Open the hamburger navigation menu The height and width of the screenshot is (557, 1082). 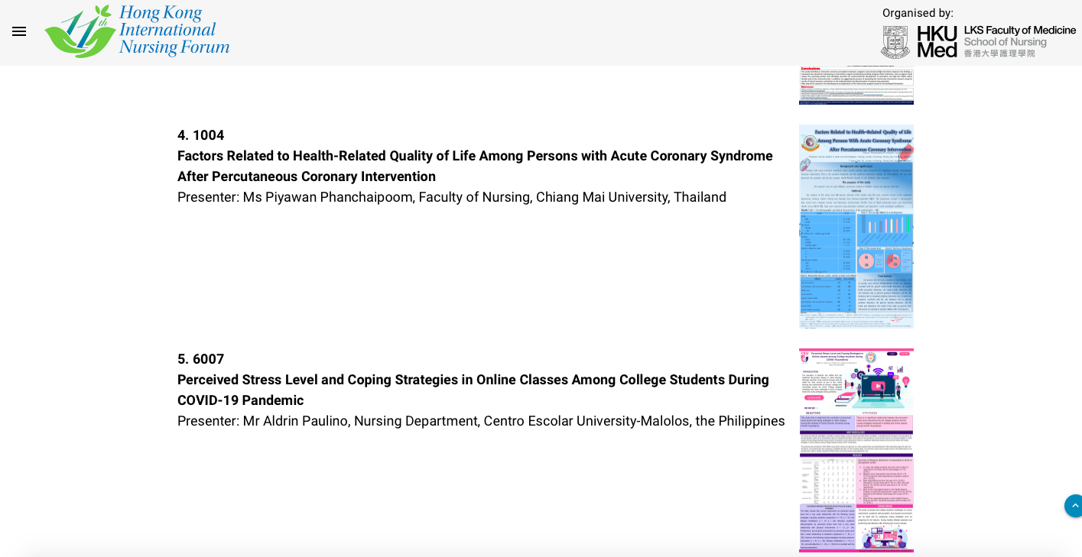pos(19,31)
